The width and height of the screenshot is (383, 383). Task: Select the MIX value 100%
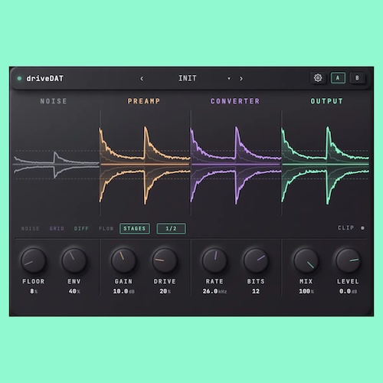(x=306, y=291)
